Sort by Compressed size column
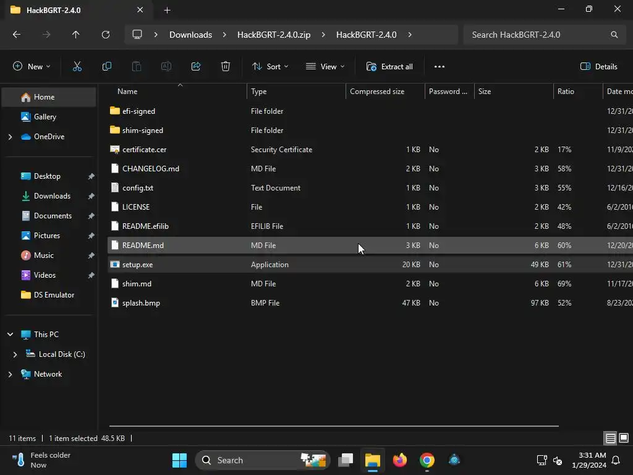Image resolution: width=633 pixels, height=475 pixels. tap(385, 92)
